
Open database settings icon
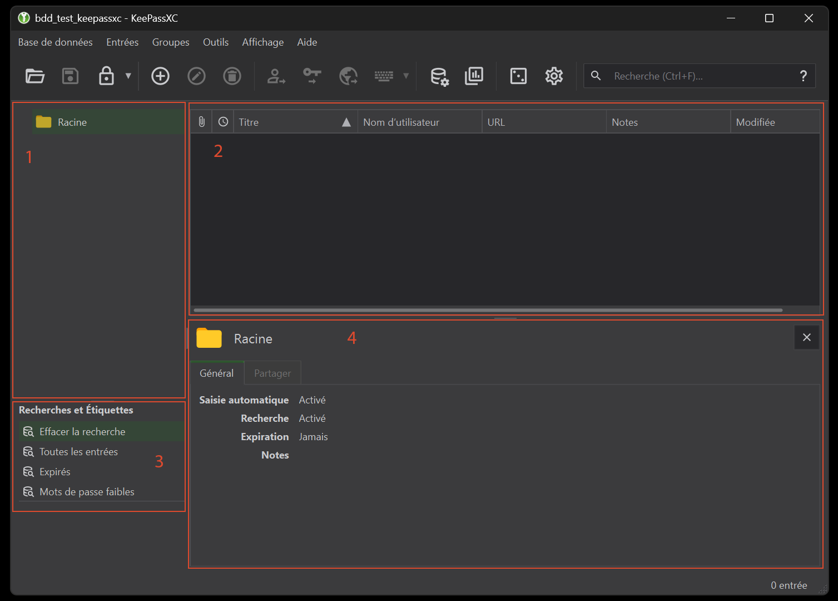click(x=439, y=76)
